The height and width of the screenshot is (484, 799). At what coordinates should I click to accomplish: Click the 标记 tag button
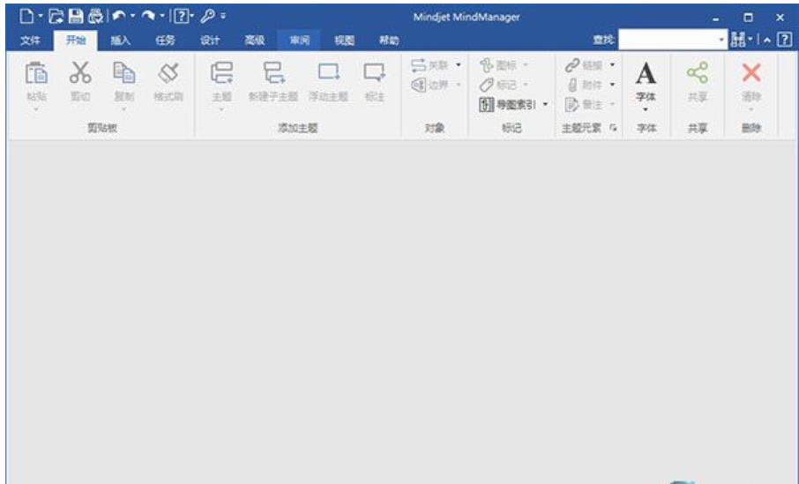point(498,85)
